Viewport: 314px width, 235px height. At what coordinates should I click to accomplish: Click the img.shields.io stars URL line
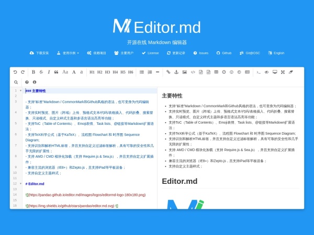[x=72, y=206]
